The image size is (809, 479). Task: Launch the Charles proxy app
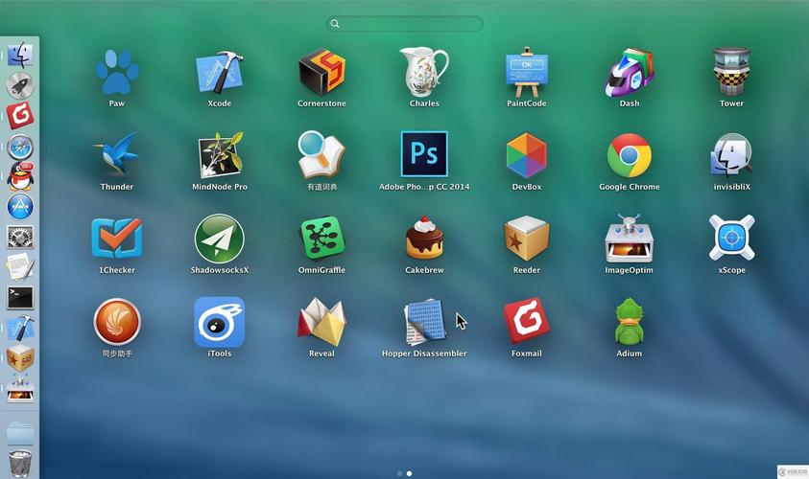(424, 72)
